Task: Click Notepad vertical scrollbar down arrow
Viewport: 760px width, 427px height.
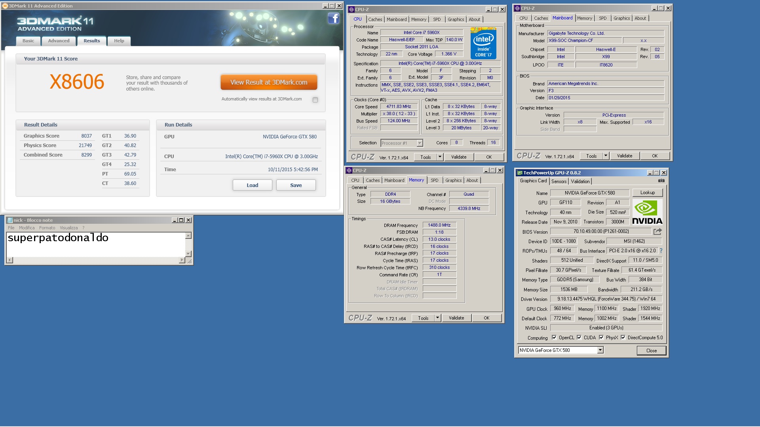Action: (188, 254)
